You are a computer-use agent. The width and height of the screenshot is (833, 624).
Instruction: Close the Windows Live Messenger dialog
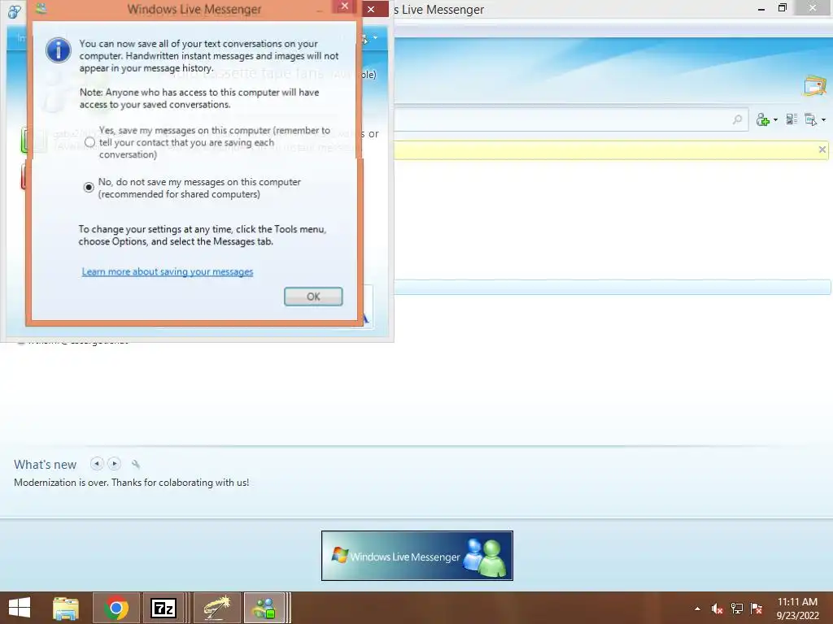click(x=344, y=6)
